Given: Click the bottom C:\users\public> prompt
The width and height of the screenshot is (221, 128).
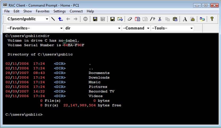Looking at the screenshot, I should tap(24, 115).
